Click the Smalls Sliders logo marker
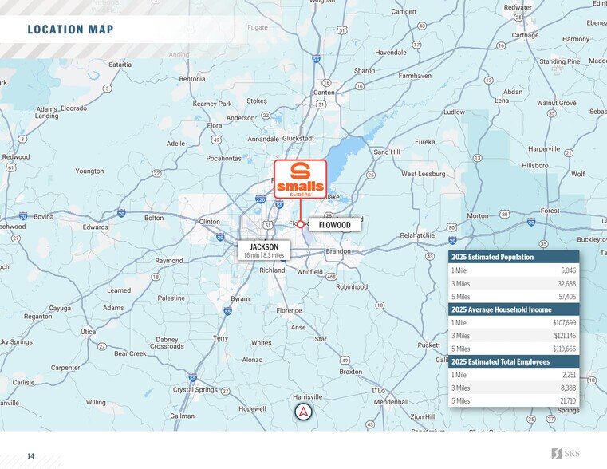This screenshot has height=469, width=607. 300,179
